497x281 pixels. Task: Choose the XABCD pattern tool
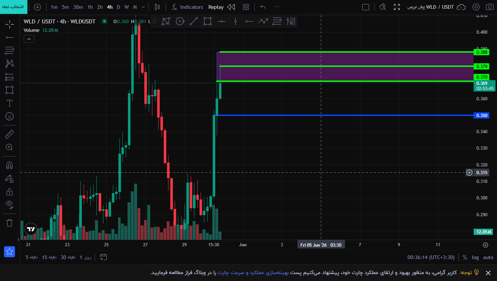coord(10,64)
